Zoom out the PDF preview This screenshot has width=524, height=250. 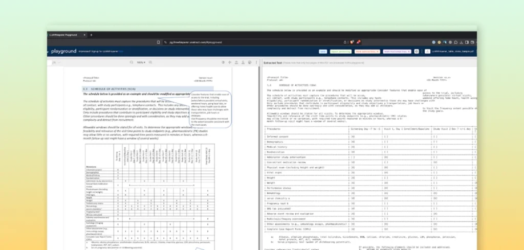(x=131, y=62)
